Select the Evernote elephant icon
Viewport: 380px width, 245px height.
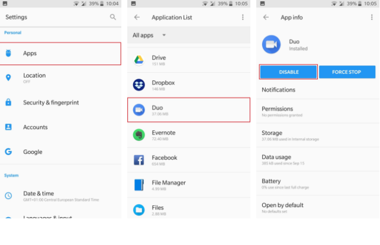pyautogui.click(x=139, y=135)
